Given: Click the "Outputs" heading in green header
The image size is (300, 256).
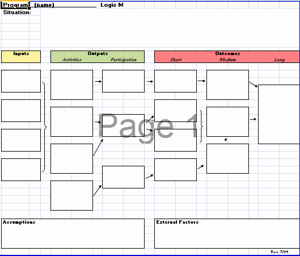Looking at the screenshot, I should [98, 53].
